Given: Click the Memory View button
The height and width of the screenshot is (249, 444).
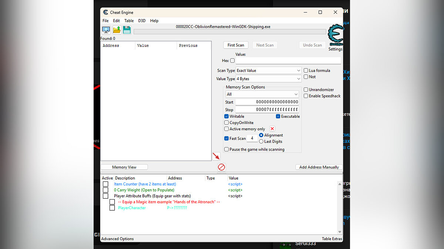Looking at the screenshot, I should [x=124, y=167].
